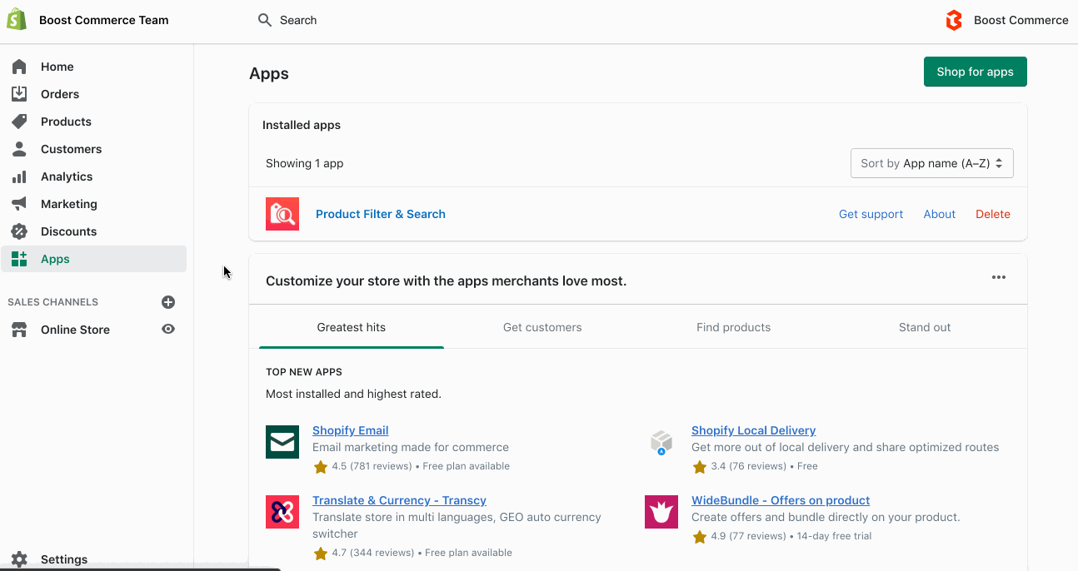Open the Sort by App name dropdown
1078x571 pixels.
click(x=932, y=163)
